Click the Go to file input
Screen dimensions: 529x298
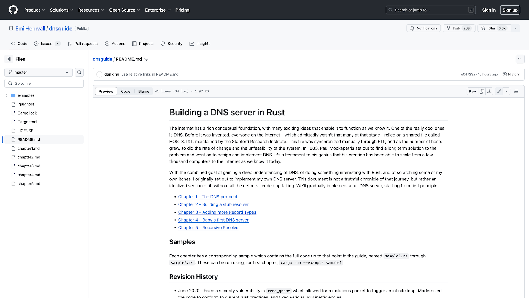[44, 83]
